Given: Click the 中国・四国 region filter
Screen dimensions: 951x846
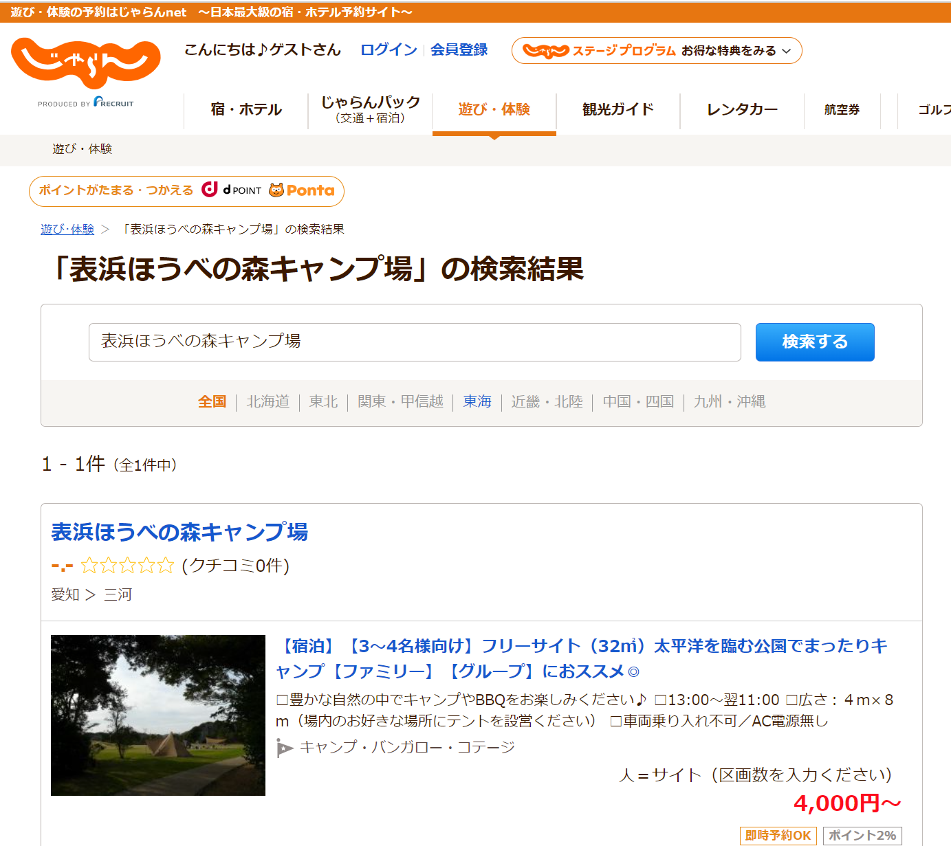Looking at the screenshot, I should (x=638, y=401).
